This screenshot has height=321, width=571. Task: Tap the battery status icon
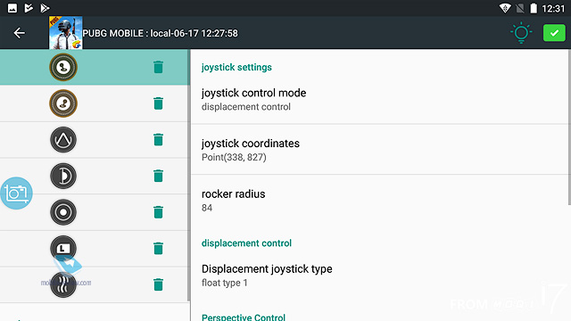pyautogui.click(x=534, y=8)
